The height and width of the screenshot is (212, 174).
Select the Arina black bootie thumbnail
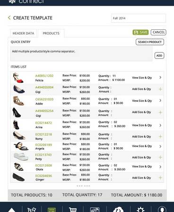point(16,124)
